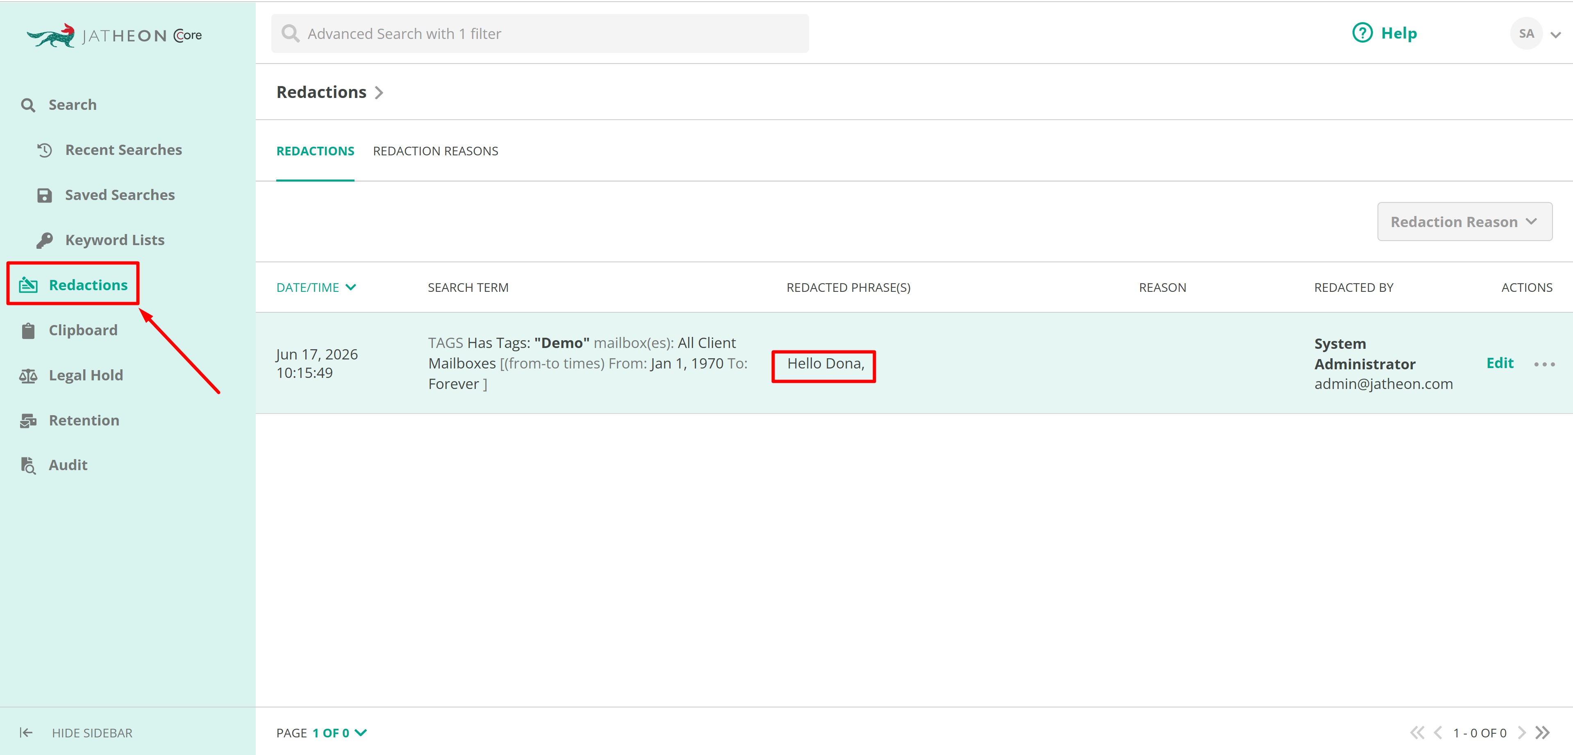
Task: Open Search in the sidebar
Action: pyautogui.click(x=72, y=105)
